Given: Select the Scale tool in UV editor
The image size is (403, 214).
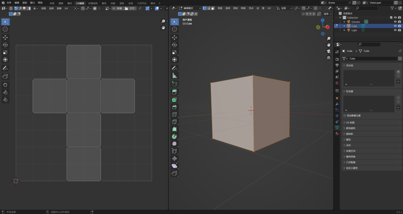Looking at the screenshot, I should click(5, 53).
